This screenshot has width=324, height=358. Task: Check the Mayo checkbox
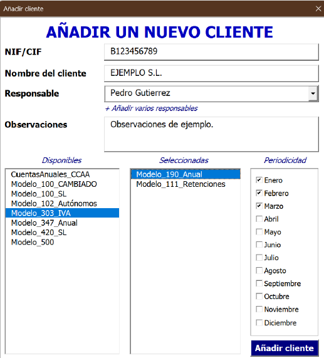pyautogui.click(x=259, y=232)
